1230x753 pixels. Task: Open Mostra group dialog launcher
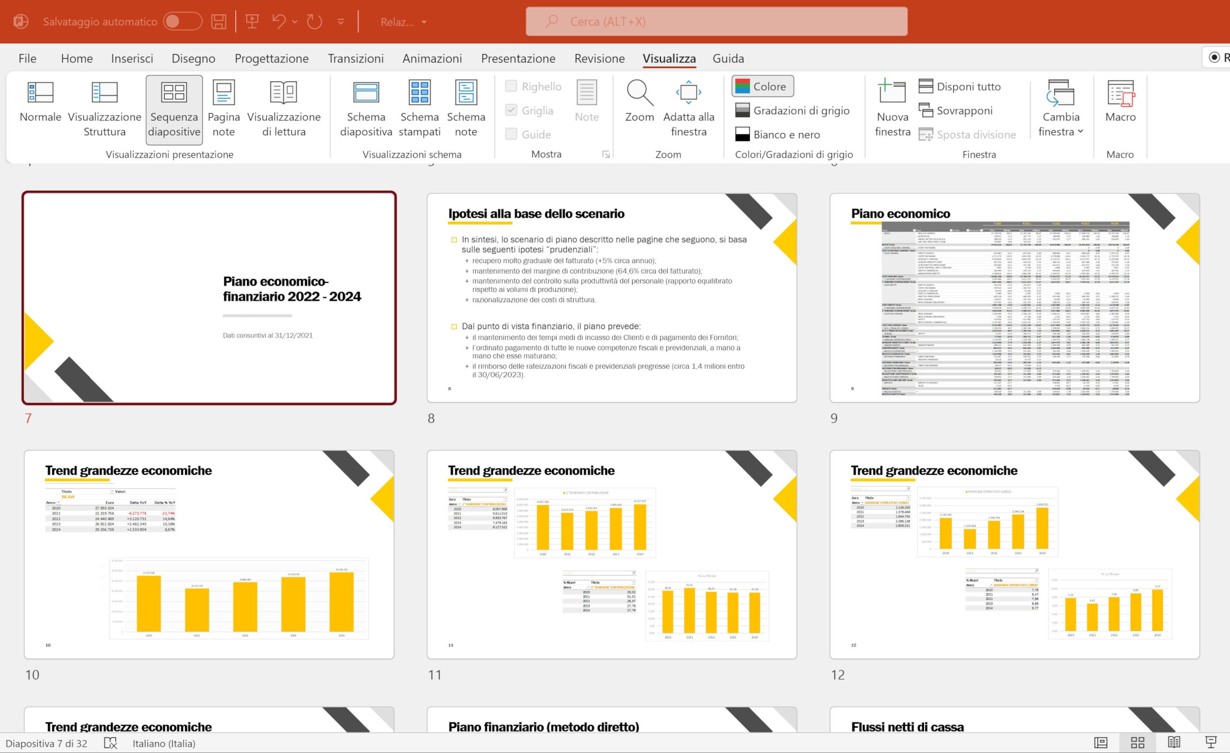click(606, 155)
